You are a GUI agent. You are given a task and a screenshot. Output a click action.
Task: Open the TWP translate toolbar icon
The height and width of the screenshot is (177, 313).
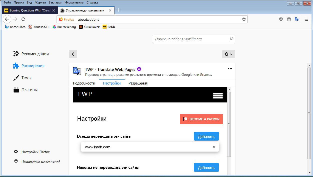[297, 19]
